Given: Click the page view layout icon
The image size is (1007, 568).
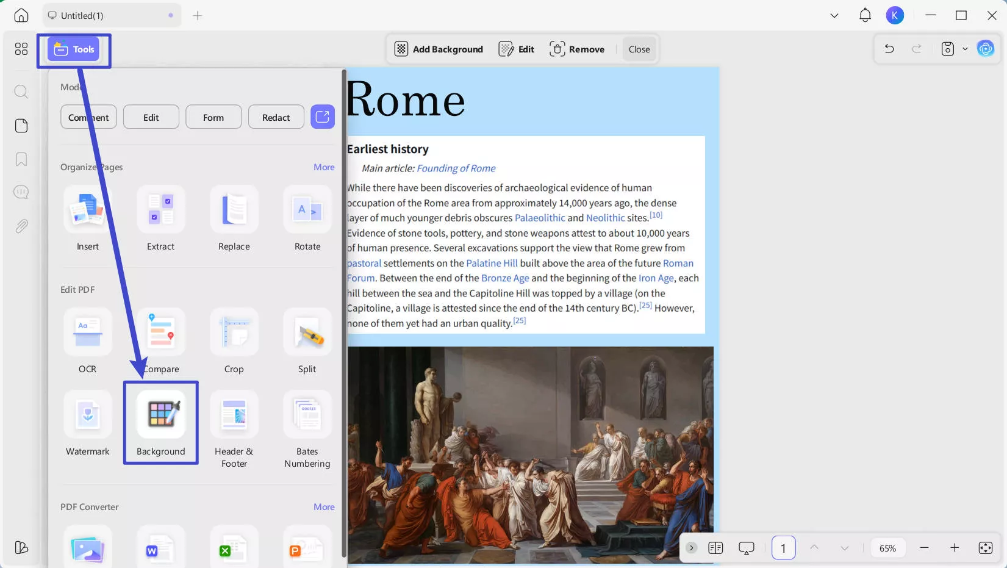Looking at the screenshot, I should pos(715,548).
